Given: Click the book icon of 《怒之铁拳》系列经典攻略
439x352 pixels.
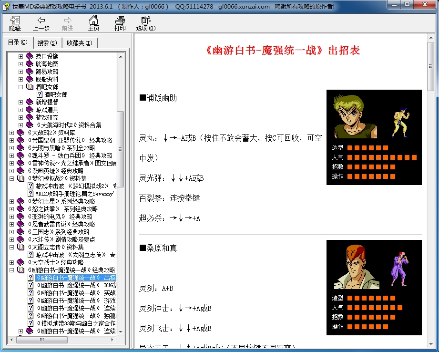Looking at the screenshot, I should point(20,210).
